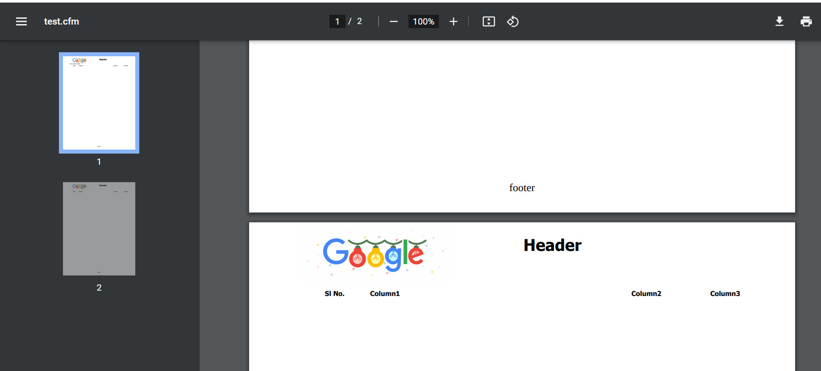Viewport: 821px width, 371px height.
Task: Click the footer text on page one
Action: [x=522, y=188]
